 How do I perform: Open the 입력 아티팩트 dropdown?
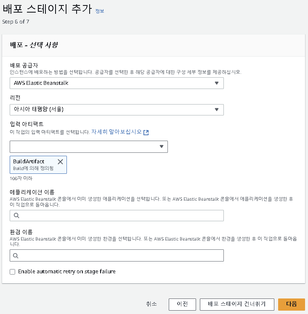click(89, 147)
